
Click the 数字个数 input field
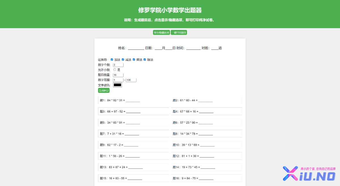click(x=118, y=65)
